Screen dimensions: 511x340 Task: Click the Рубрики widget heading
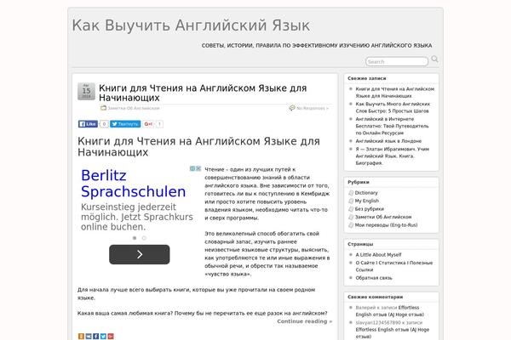point(359,182)
